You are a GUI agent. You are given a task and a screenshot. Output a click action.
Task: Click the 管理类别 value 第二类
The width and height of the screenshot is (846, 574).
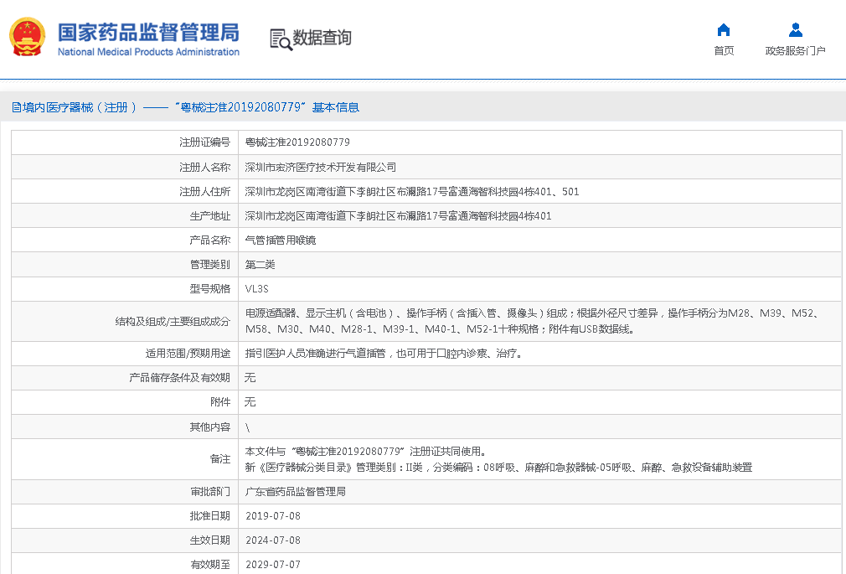(260, 264)
